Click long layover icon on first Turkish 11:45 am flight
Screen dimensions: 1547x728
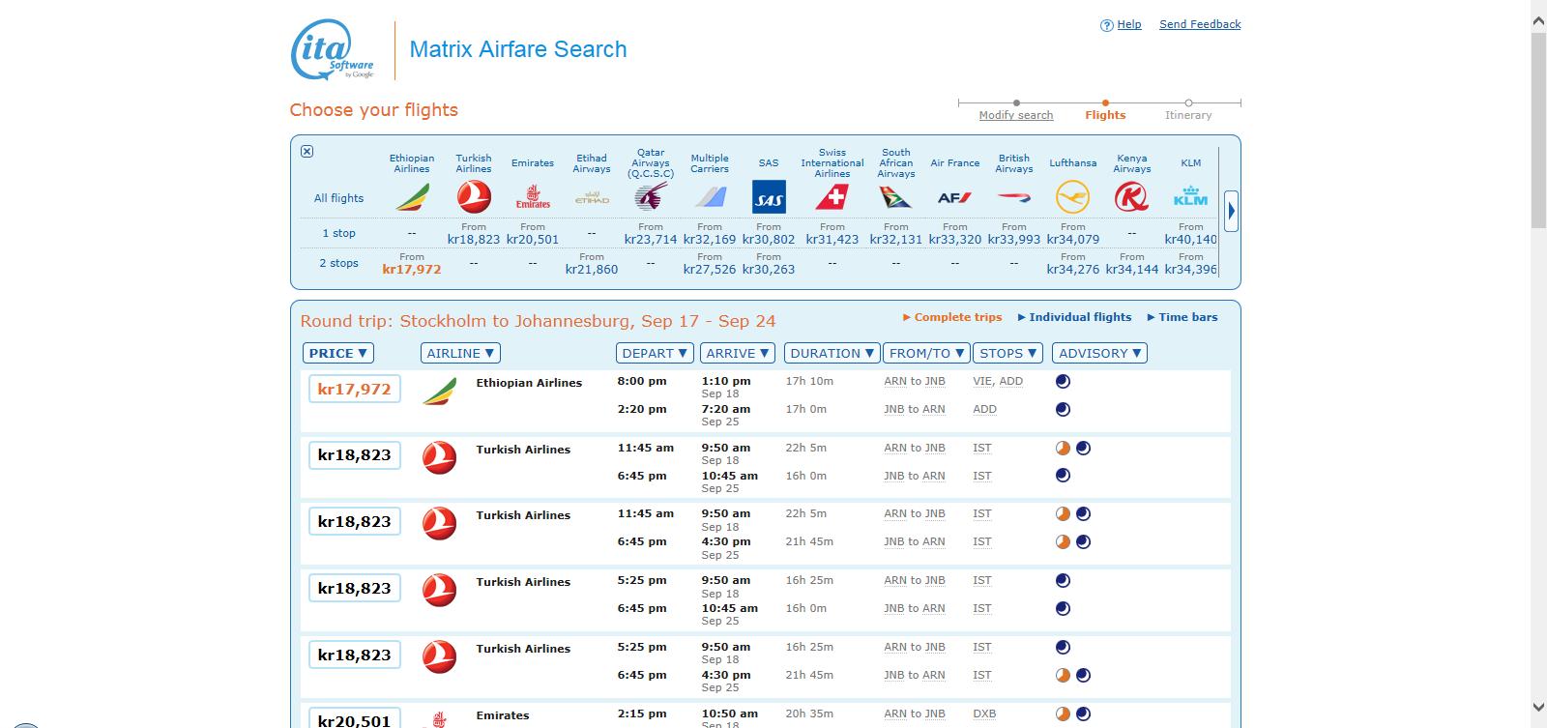1063,448
